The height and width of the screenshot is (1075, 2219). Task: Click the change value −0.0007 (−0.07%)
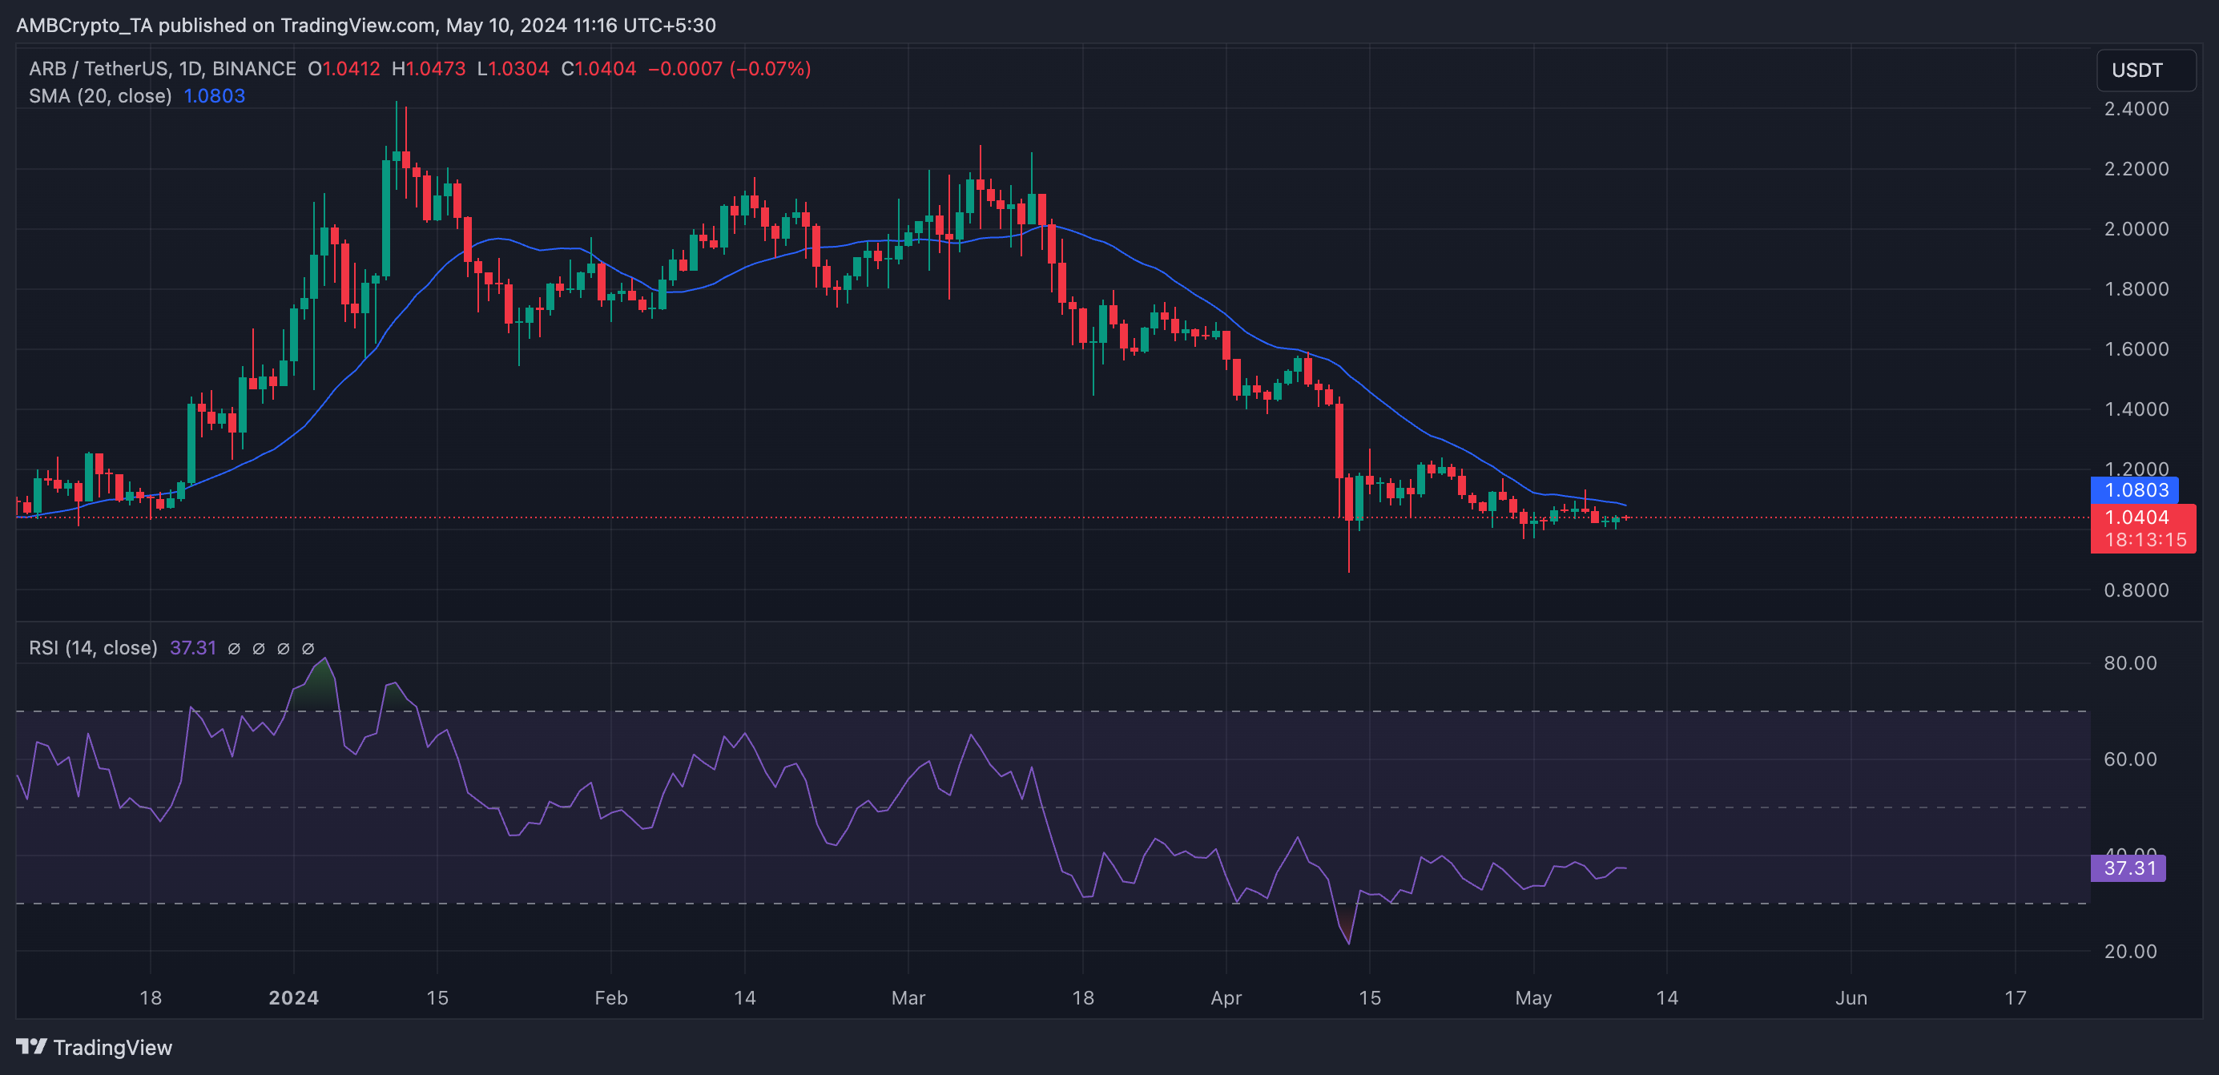pos(729,69)
